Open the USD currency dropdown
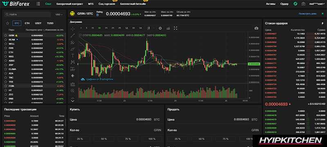The width and height of the screenshot is (327, 147). (x=59, y=15)
